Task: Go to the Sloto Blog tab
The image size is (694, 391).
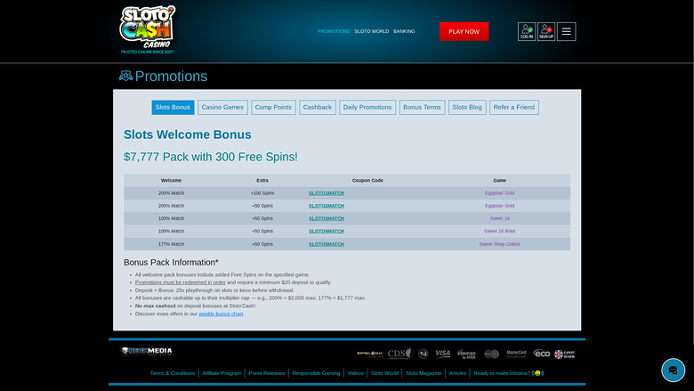Action: coord(467,107)
